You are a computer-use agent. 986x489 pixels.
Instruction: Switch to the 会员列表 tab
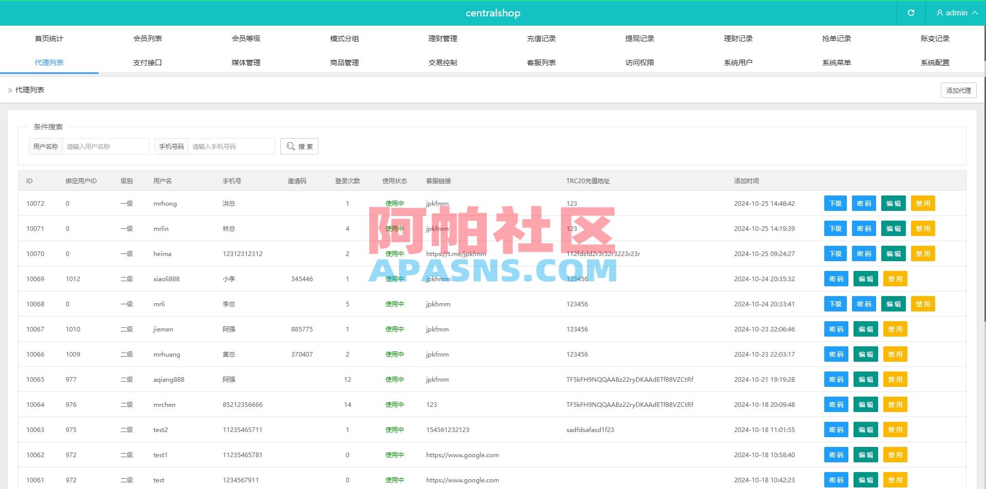coord(147,38)
